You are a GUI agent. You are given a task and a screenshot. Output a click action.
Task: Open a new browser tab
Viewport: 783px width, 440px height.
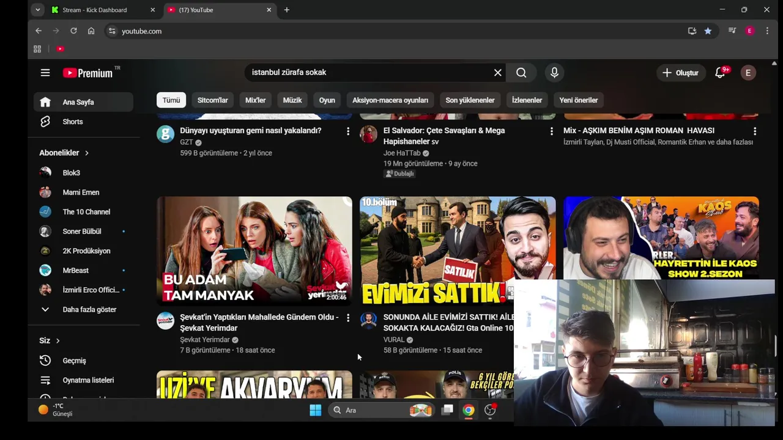(x=286, y=10)
